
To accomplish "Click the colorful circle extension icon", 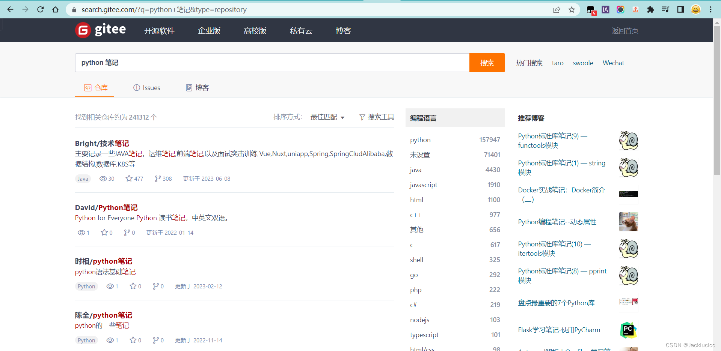I will [620, 10].
